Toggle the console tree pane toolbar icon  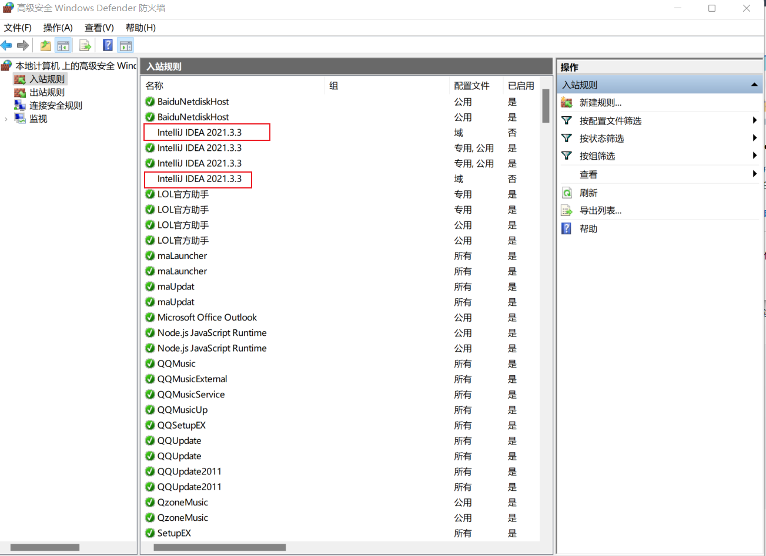pyautogui.click(x=63, y=45)
